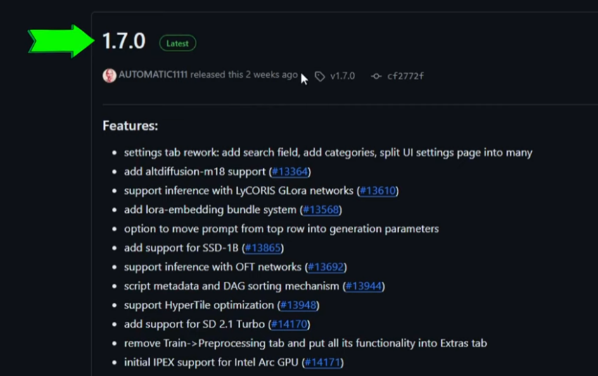The height and width of the screenshot is (376, 598).
Task: Open the 1.7.0 release title
Action: (x=124, y=41)
